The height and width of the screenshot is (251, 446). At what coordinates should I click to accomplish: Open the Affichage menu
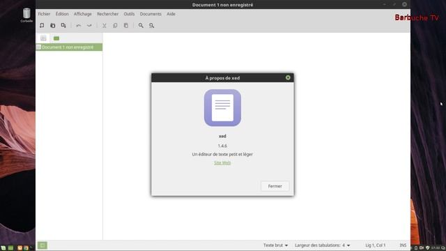pyautogui.click(x=83, y=14)
